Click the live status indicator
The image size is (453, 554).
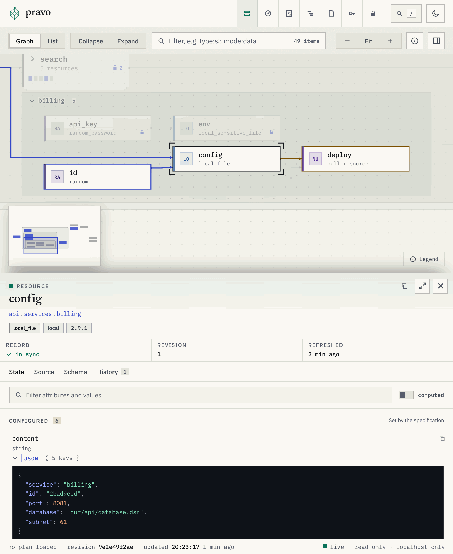[333, 547]
